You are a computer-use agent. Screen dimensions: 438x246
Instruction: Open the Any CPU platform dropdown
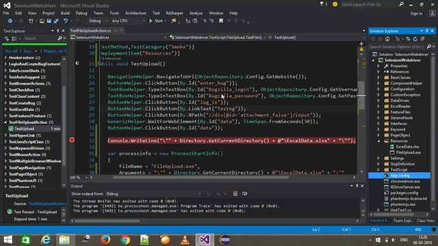pos(128,21)
